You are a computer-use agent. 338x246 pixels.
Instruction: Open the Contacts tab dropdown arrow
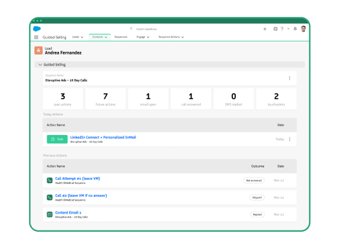106,37
